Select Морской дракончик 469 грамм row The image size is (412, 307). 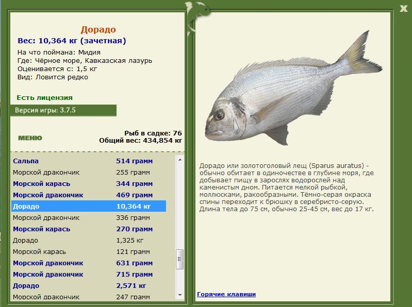pos(89,195)
